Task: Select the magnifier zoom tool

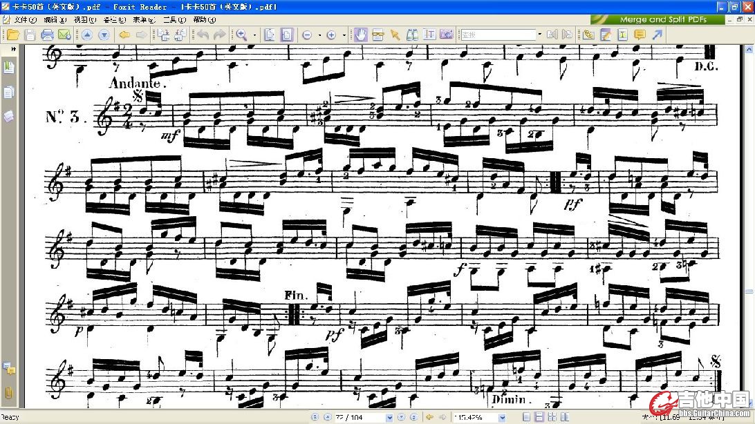Action: (x=242, y=35)
